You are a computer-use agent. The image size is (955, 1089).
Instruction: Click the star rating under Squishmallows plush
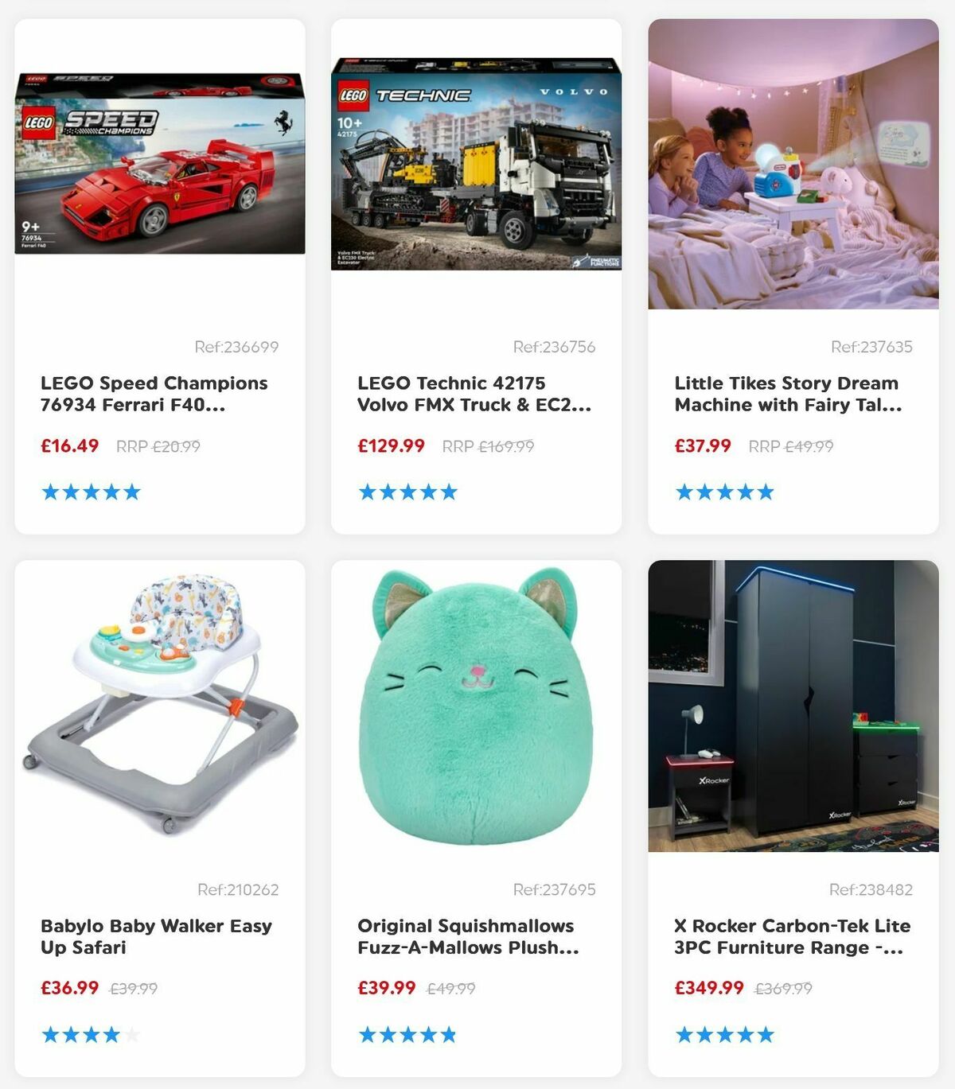click(x=408, y=1034)
